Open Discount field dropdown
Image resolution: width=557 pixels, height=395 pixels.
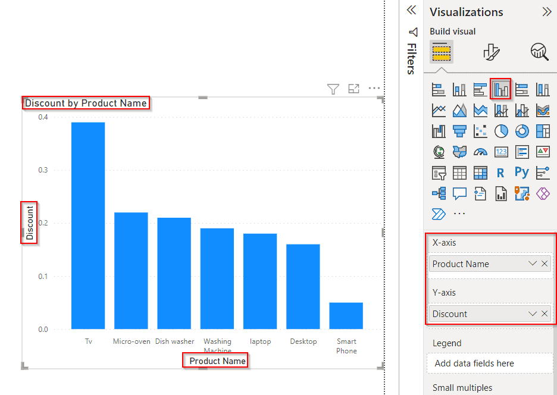[532, 314]
